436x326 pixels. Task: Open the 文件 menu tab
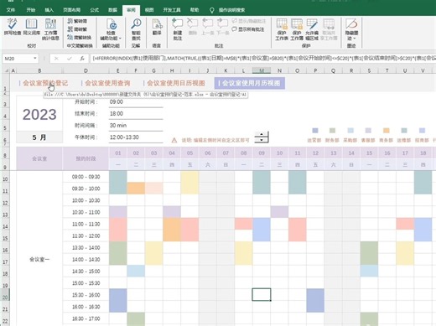tap(11, 10)
